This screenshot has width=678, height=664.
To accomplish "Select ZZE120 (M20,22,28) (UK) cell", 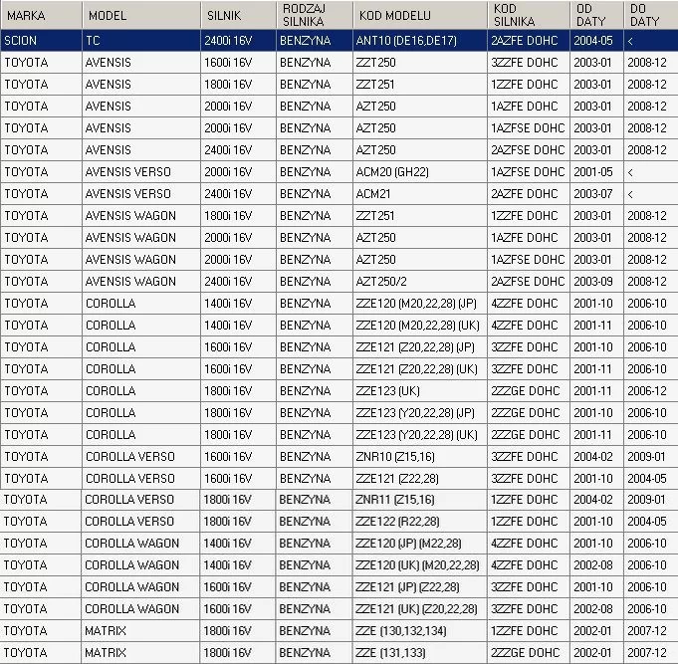I will 420,326.
